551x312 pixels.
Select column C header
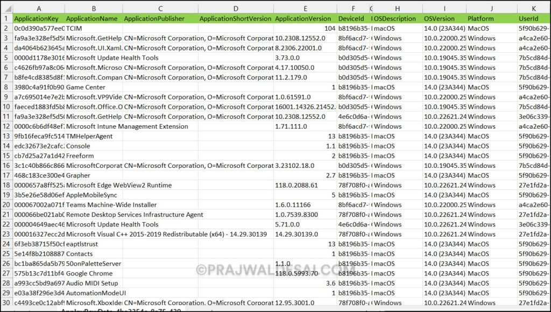tap(160, 9)
